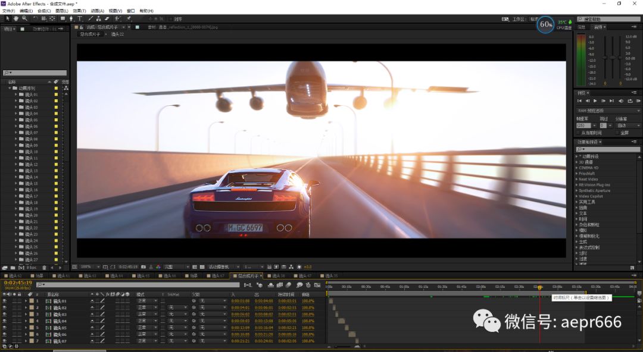Open 动画(A) animation menu
643x352 pixels.
tap(97, 11)
